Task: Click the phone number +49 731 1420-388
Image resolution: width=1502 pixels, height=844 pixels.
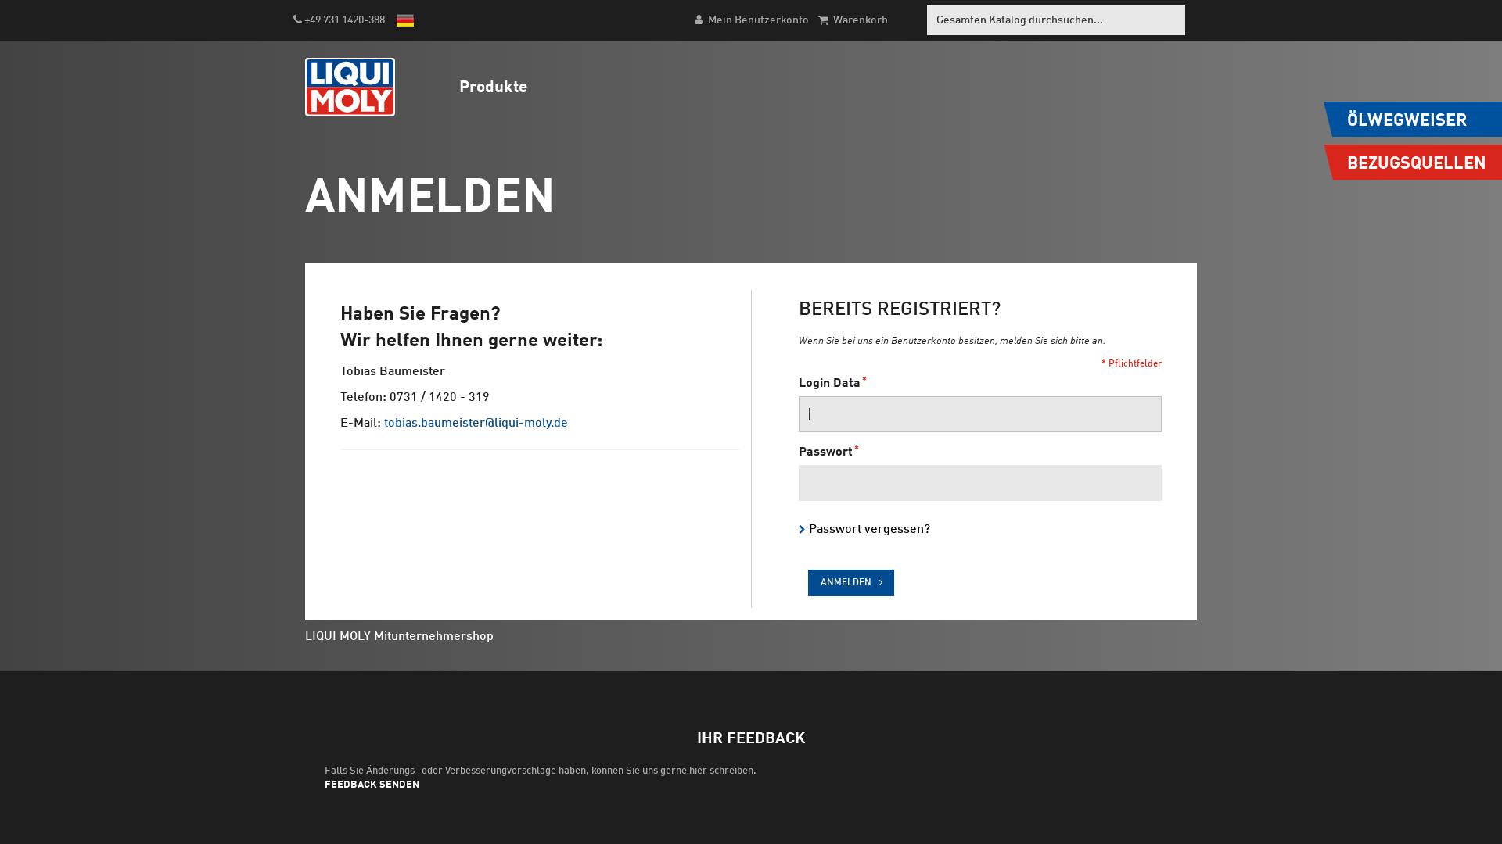Action: [x=344, y=20]
